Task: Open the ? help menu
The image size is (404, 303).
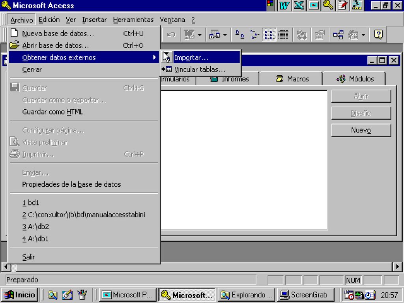Action: pyautogui.click(x=193, y=20)
